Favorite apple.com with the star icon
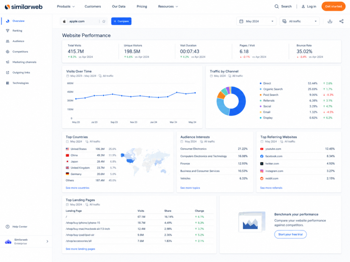Image resolution: width=350 pixels, height=262 pixels. [104, 21]
